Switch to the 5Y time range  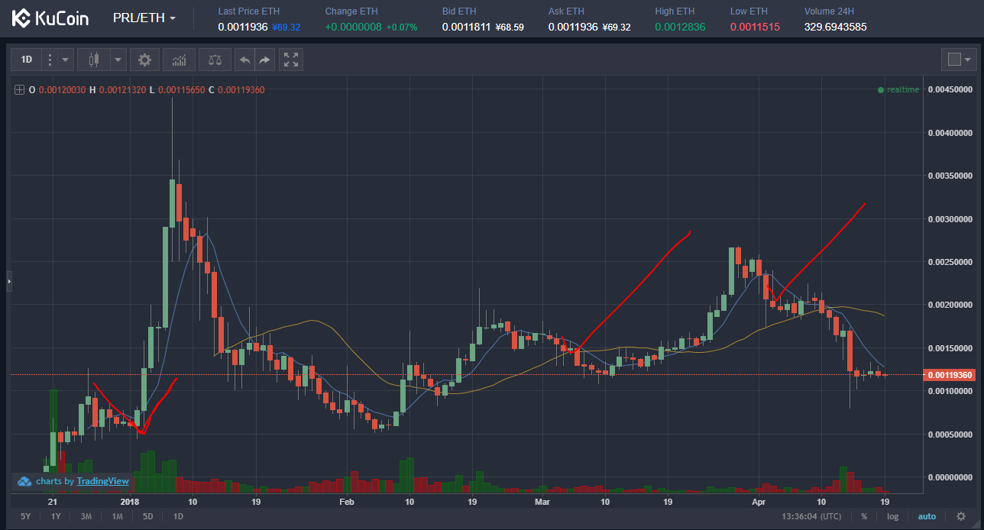point(25,516)
